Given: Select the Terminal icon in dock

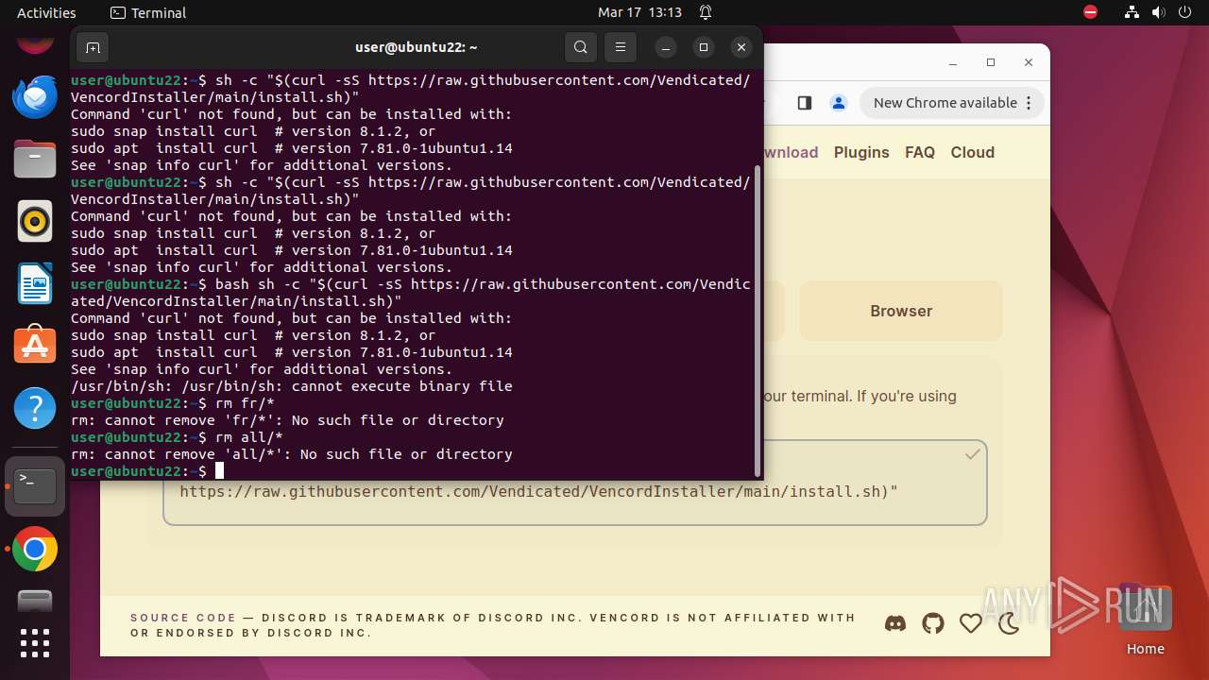Looking at the screenshot, I should [35, 486].
